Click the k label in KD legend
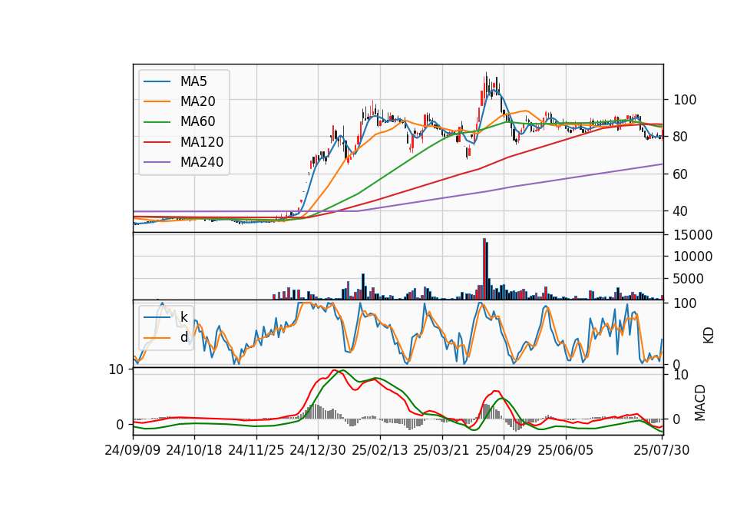 pos(184,317)
